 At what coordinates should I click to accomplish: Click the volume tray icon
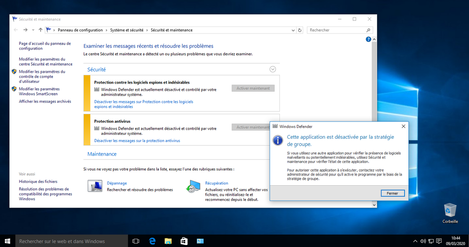[423, 241]
